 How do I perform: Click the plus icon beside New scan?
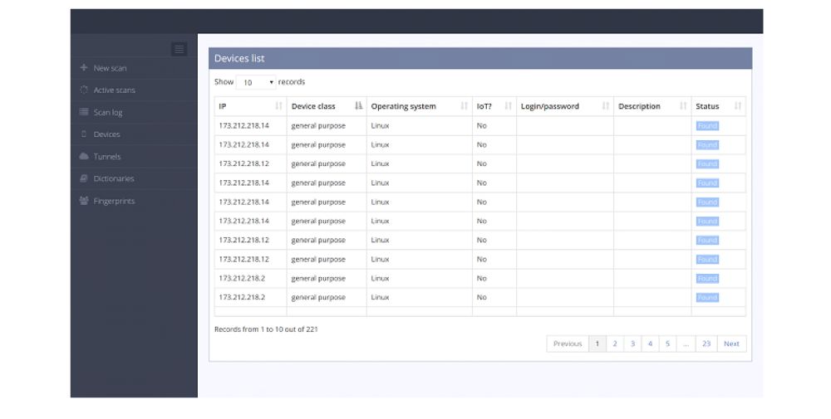pos(84,68)
